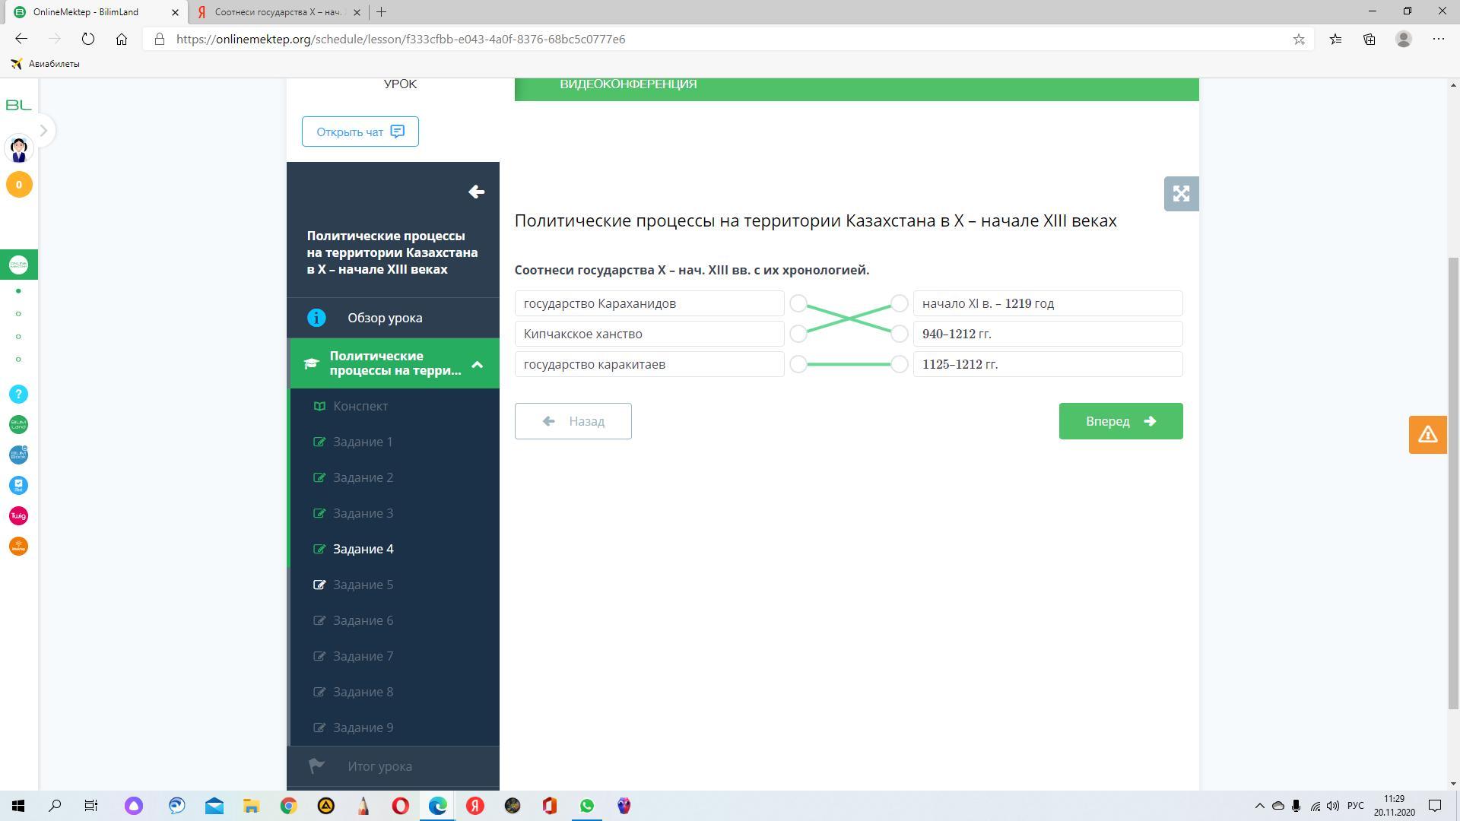Screen dimensions: 1460x821
Task: Select connector circle next to Кипчакское ханство
Action: (x=798, y=334)
